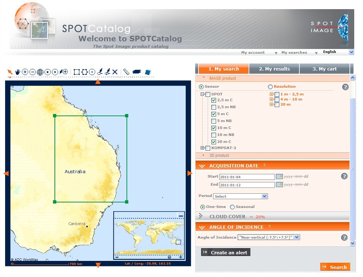Zoom out overview map minus
This screenshot has height=277, width=363.
pos(117,257)
